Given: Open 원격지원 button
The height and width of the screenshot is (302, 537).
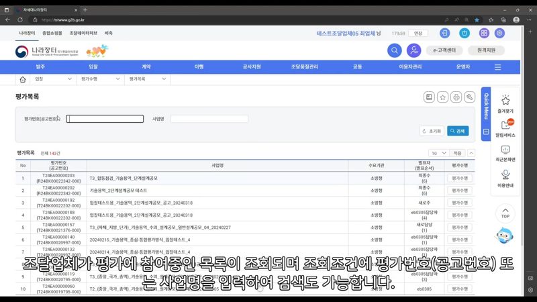Looking at the screenshot, I should tap(486, 50).
